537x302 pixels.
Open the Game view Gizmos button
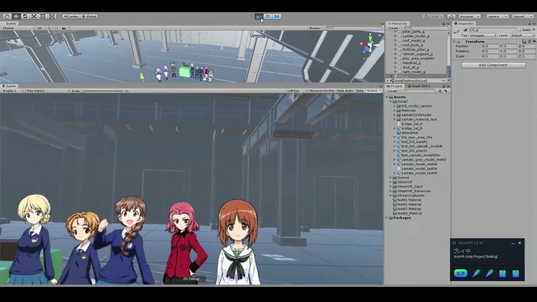(x=373, y=91)
